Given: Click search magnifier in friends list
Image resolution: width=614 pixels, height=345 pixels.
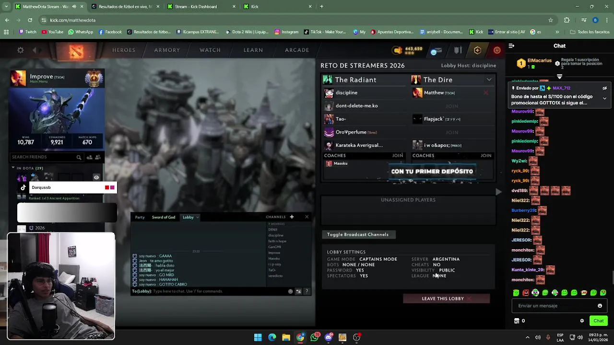Looking at the screenshot, I should pyautogui.click(x=79, y=157).
